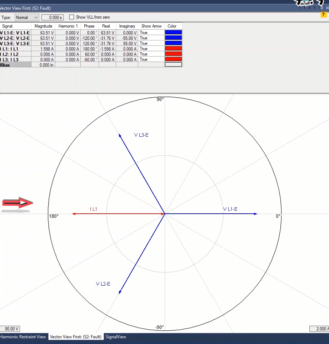Click the Magnitude column header

click(43, 26)
